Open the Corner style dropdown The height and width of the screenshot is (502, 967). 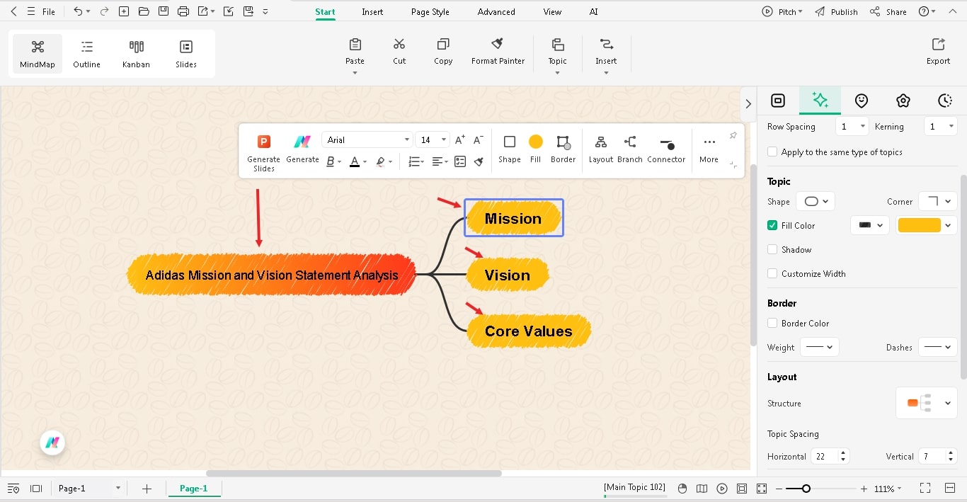937,201
